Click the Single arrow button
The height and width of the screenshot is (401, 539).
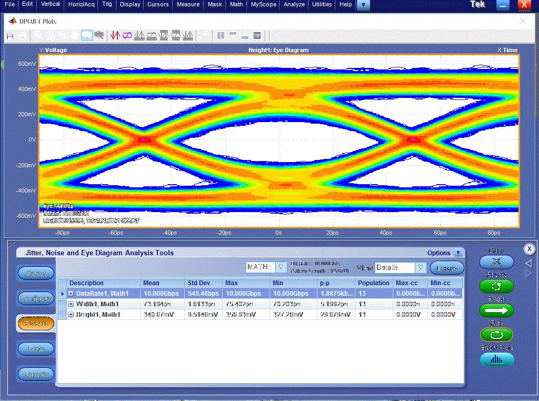[x=496, y=310]
